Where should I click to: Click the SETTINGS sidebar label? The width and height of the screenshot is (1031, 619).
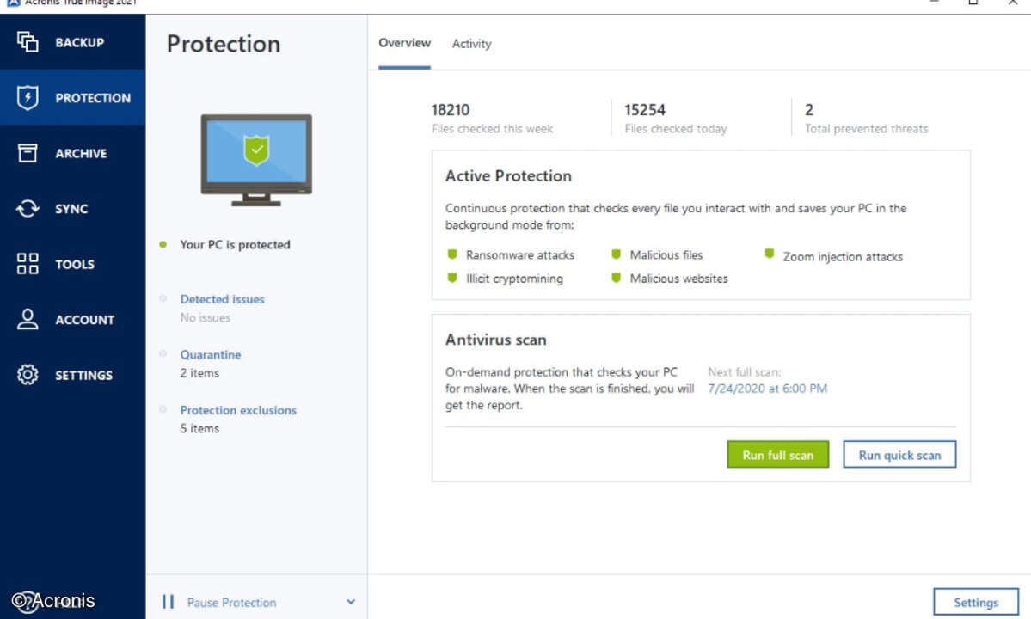(x=83, y=375)
